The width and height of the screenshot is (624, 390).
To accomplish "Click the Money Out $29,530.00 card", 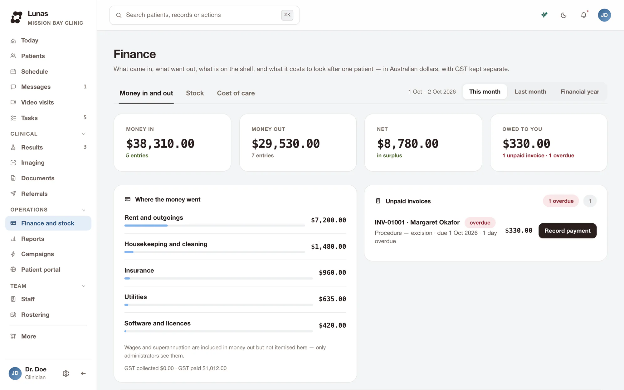I will pos(298,143).
